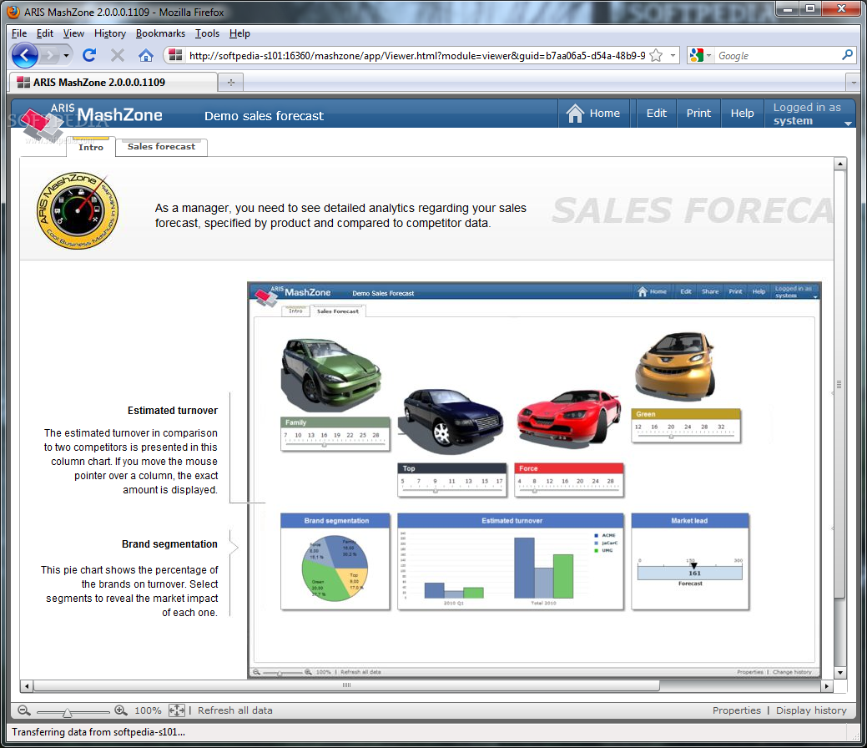Image resolution: width=867 pixels, height=748 pixels.
Task: Click the site identity icon in URL bar
Action: pos(175,55)
